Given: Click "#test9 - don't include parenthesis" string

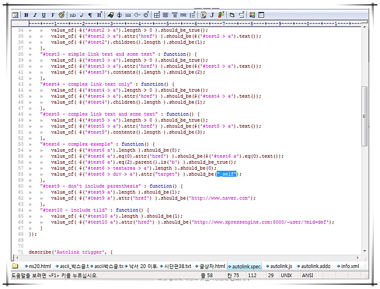Looking at the screenshot, I should click(x=91, y=186).
